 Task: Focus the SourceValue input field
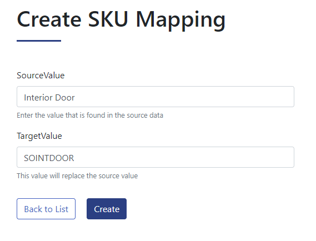(156, 97)
